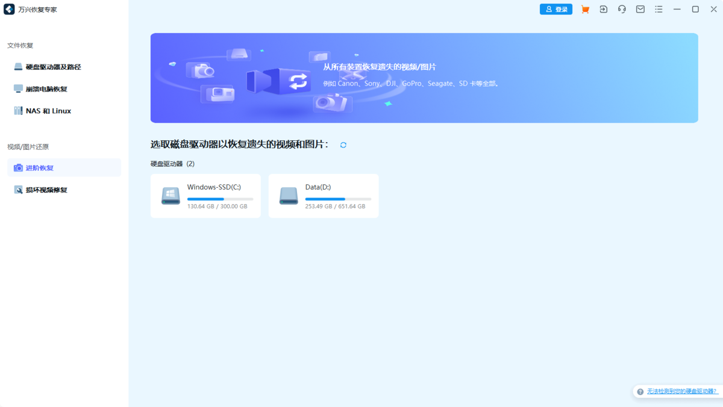Click the 登录 login button
This screenshot has width=723, height=407.
556,9
